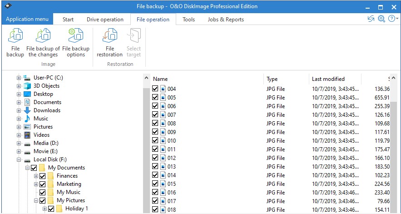Expand the Holiday 1 folder node
The height and width of the screenshot is (214, 401).
[45, 209]
